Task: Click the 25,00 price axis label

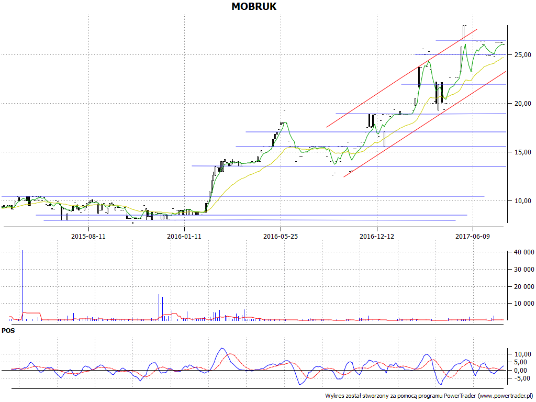Action: [x=523, y=54]
